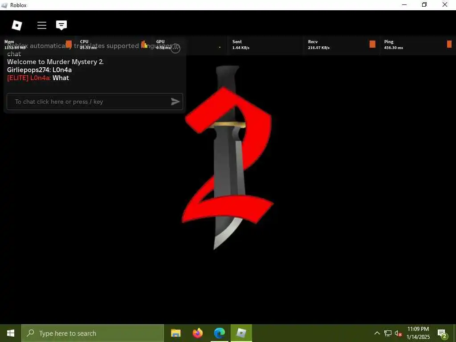
Task: Open the Windows Start menu
Action: (11, 333)
